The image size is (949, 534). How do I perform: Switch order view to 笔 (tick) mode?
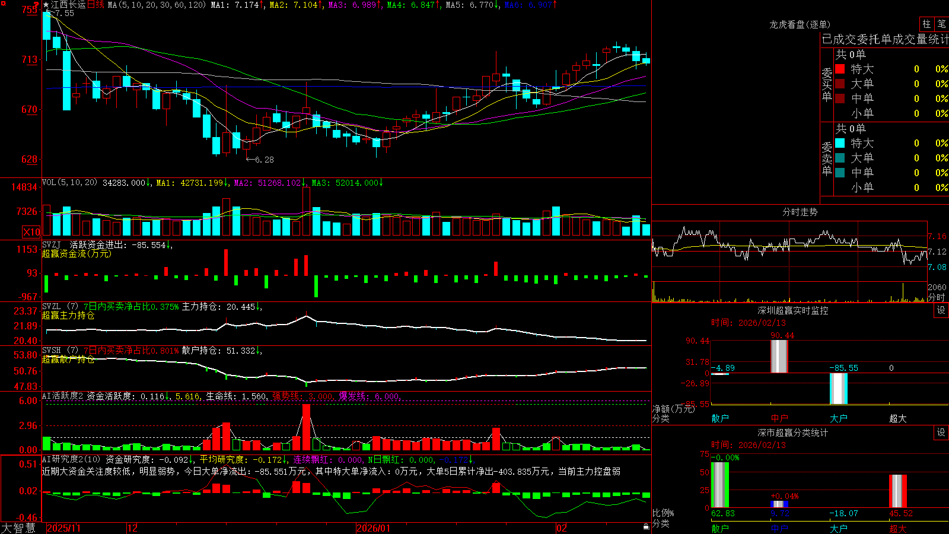coord(941,24)
